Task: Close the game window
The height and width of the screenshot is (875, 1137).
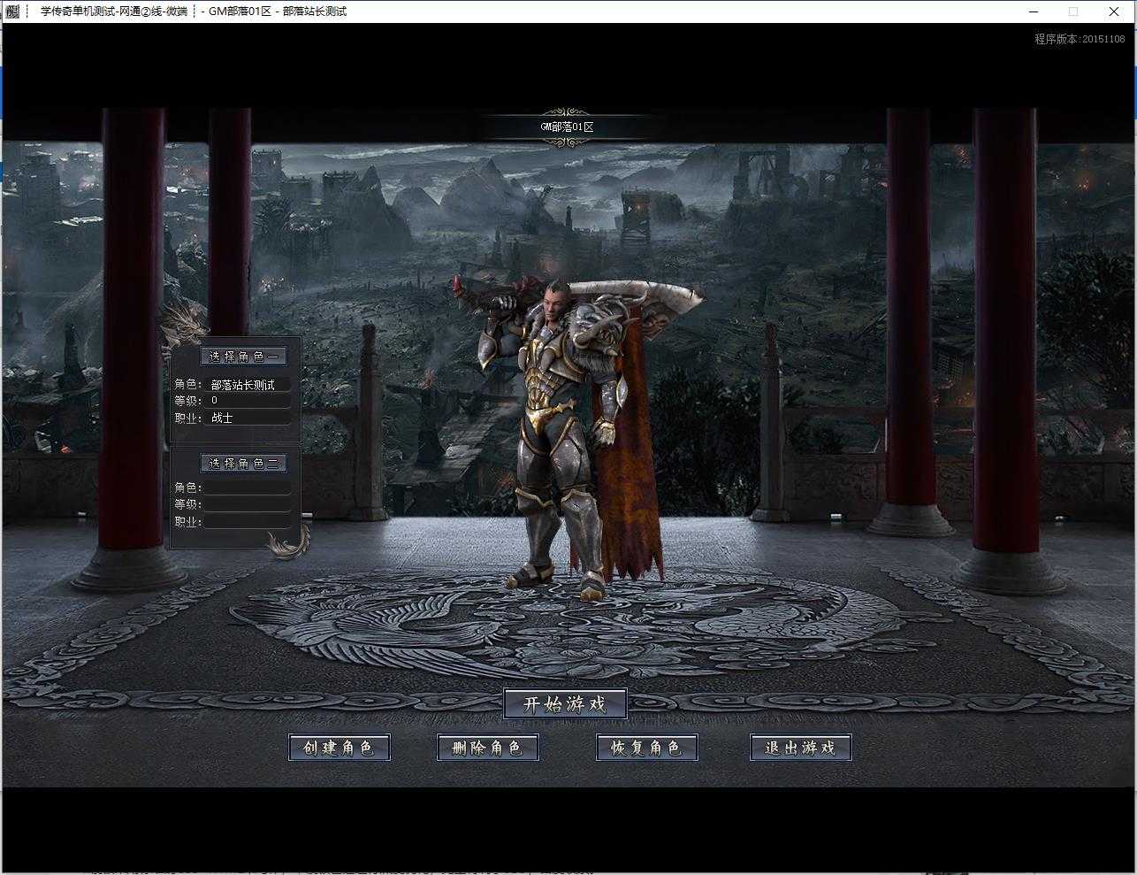Action: pos(1114,12)
